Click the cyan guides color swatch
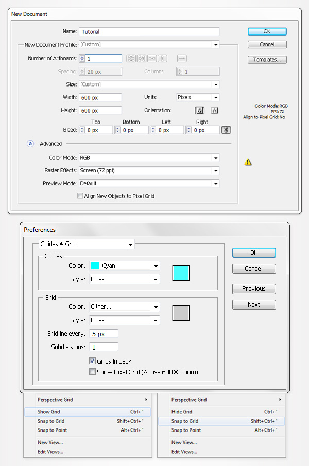The image size is (309, 466). click(181, 273)
